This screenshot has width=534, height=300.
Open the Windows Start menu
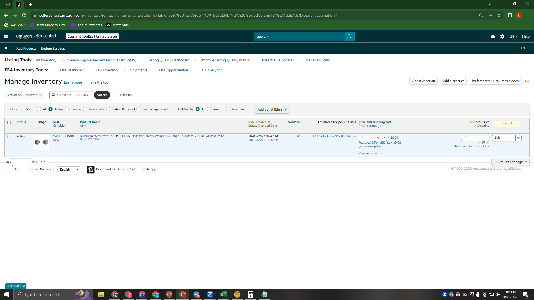[7, 294]
